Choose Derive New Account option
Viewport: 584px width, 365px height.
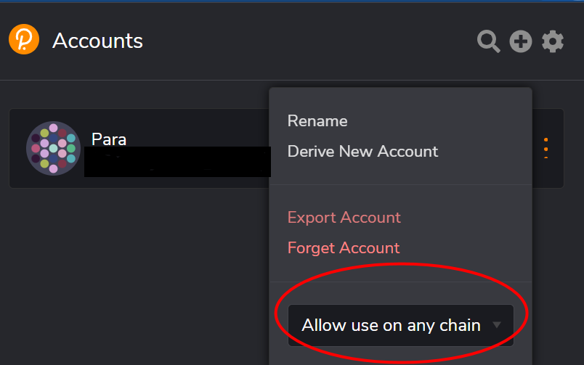tap(362, 152)
